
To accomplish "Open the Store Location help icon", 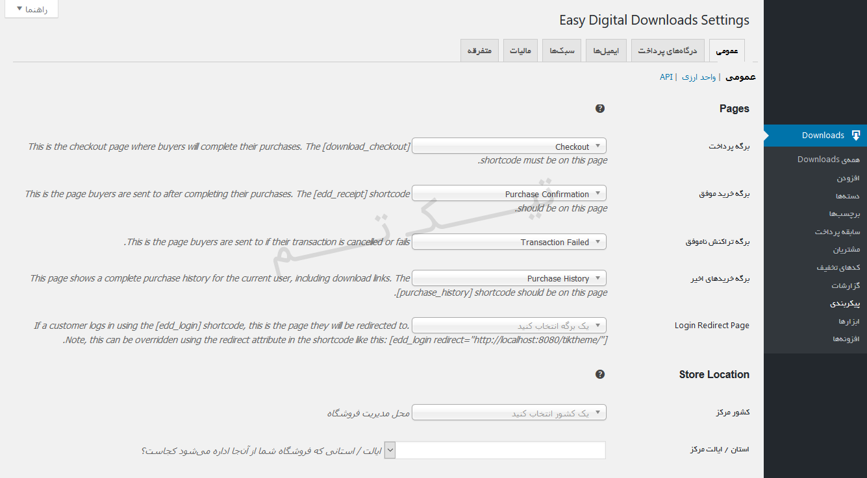I will [600, 374].
